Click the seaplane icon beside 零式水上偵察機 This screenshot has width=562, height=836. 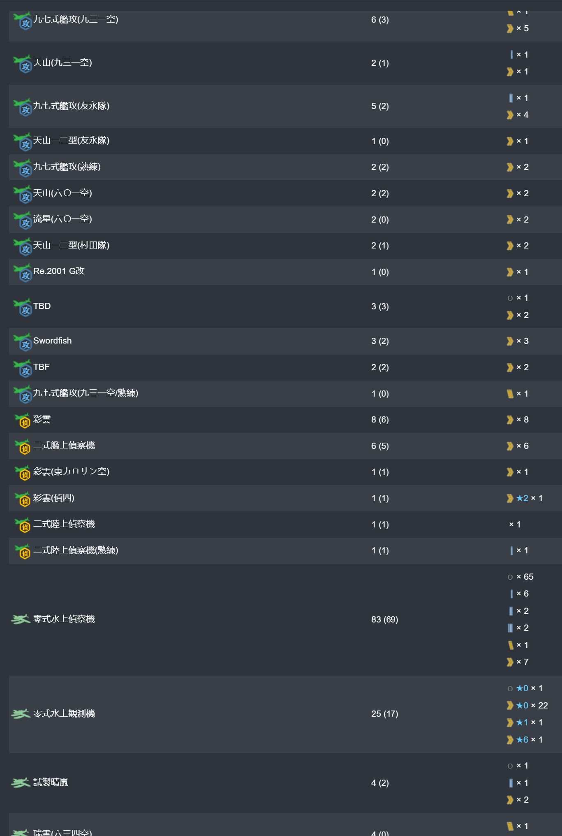pos(21,619)
